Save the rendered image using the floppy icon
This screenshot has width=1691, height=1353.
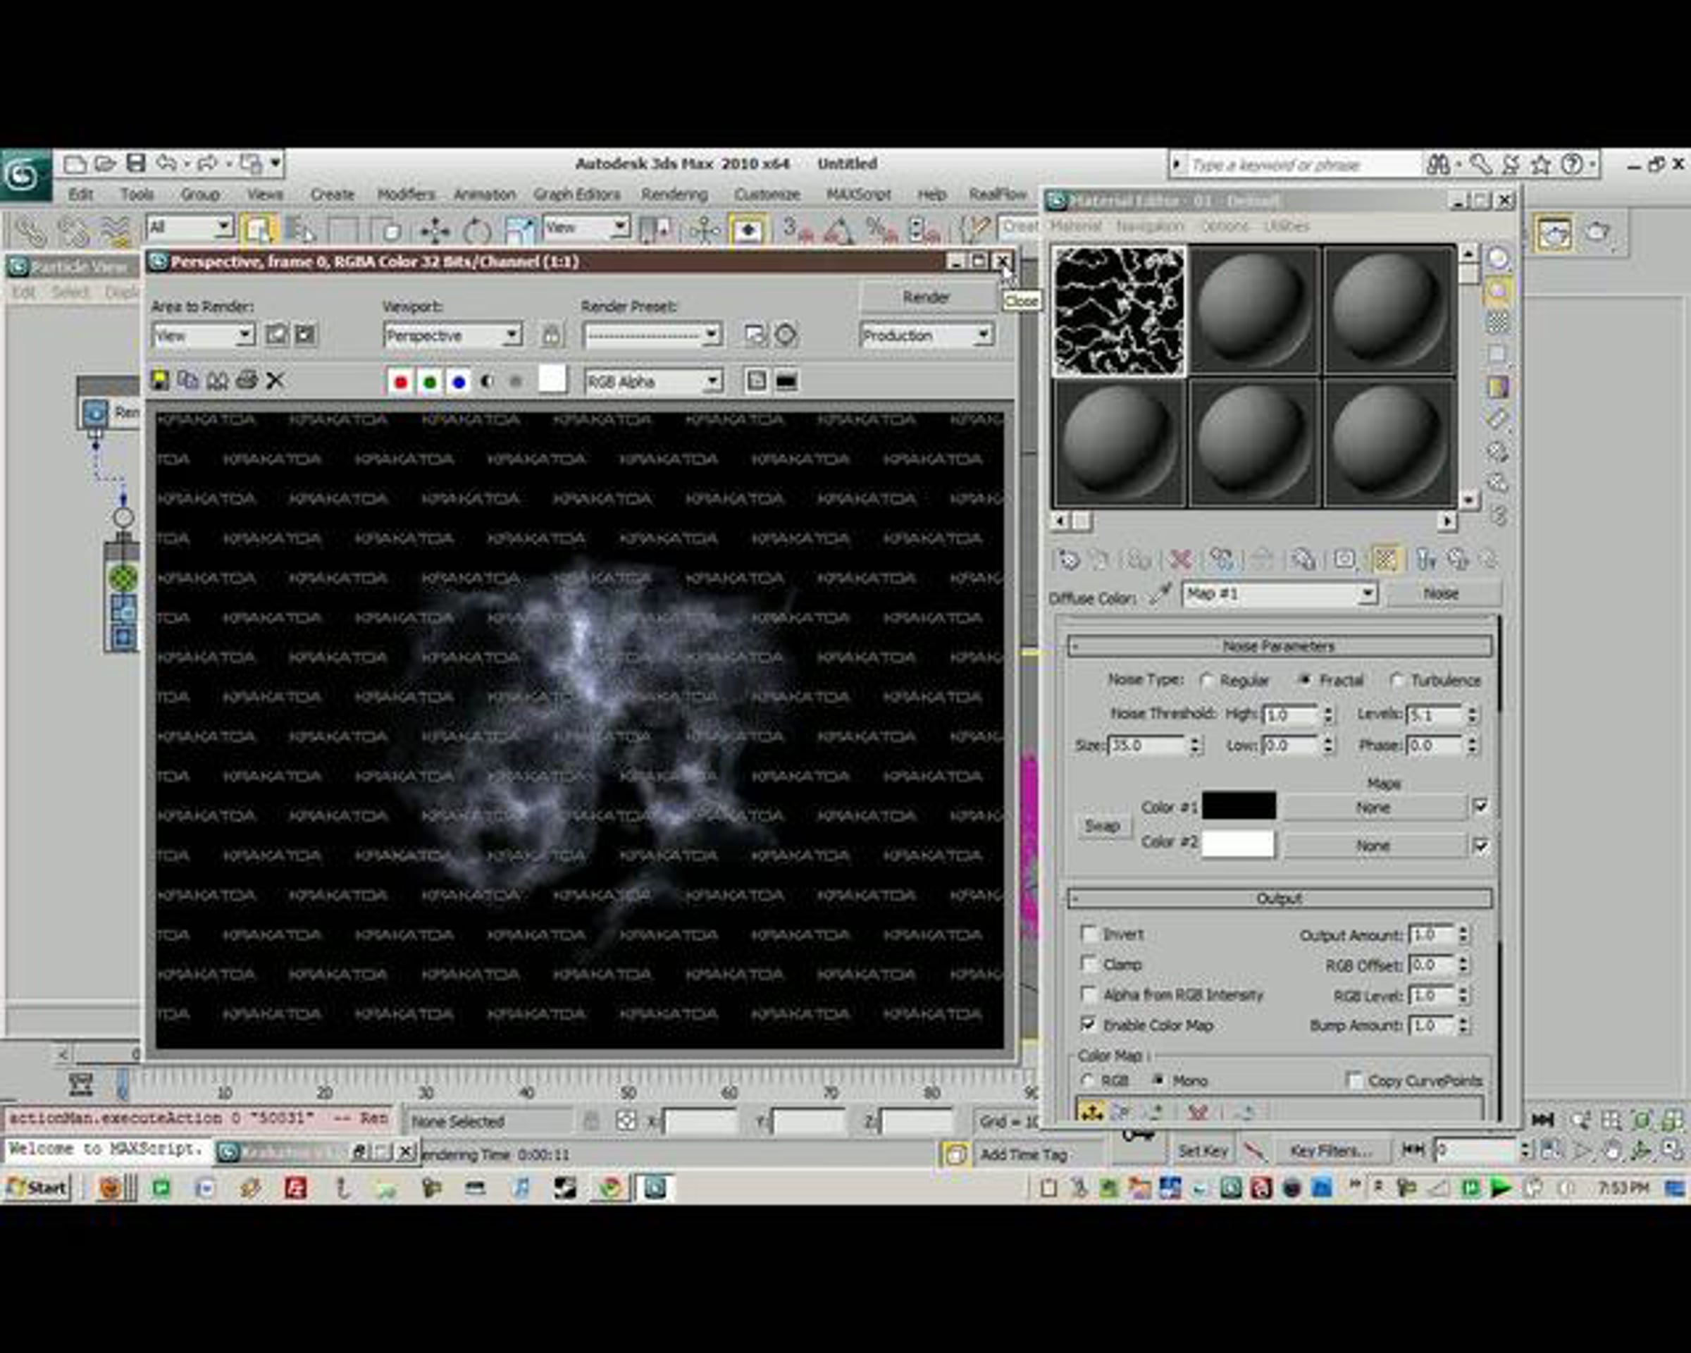160,381
